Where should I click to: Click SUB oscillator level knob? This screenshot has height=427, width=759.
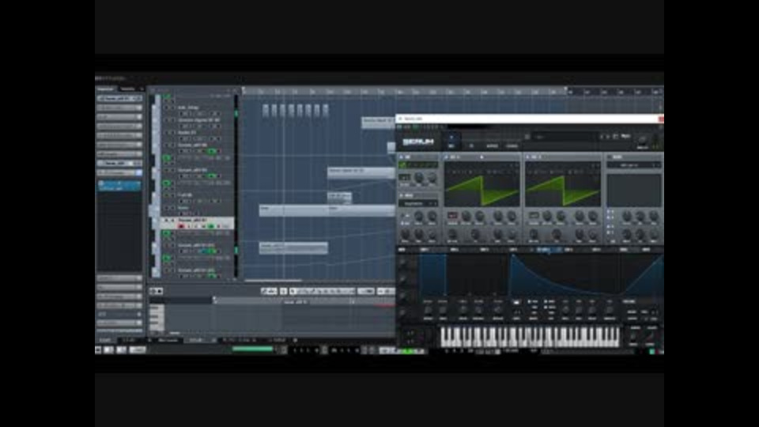[x=432, y=178]
